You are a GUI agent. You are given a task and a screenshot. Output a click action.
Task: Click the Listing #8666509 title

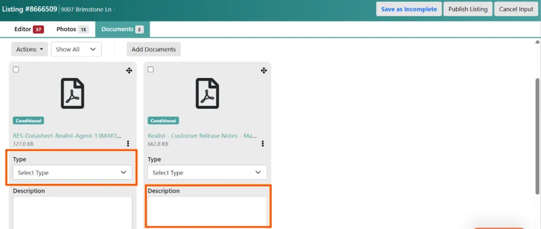tap(29, 9)
